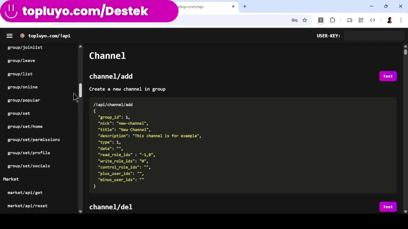Viewport: 408px width, 229px height.
Task: Open group/popular in the sidebar
Action: coord(24,100)
